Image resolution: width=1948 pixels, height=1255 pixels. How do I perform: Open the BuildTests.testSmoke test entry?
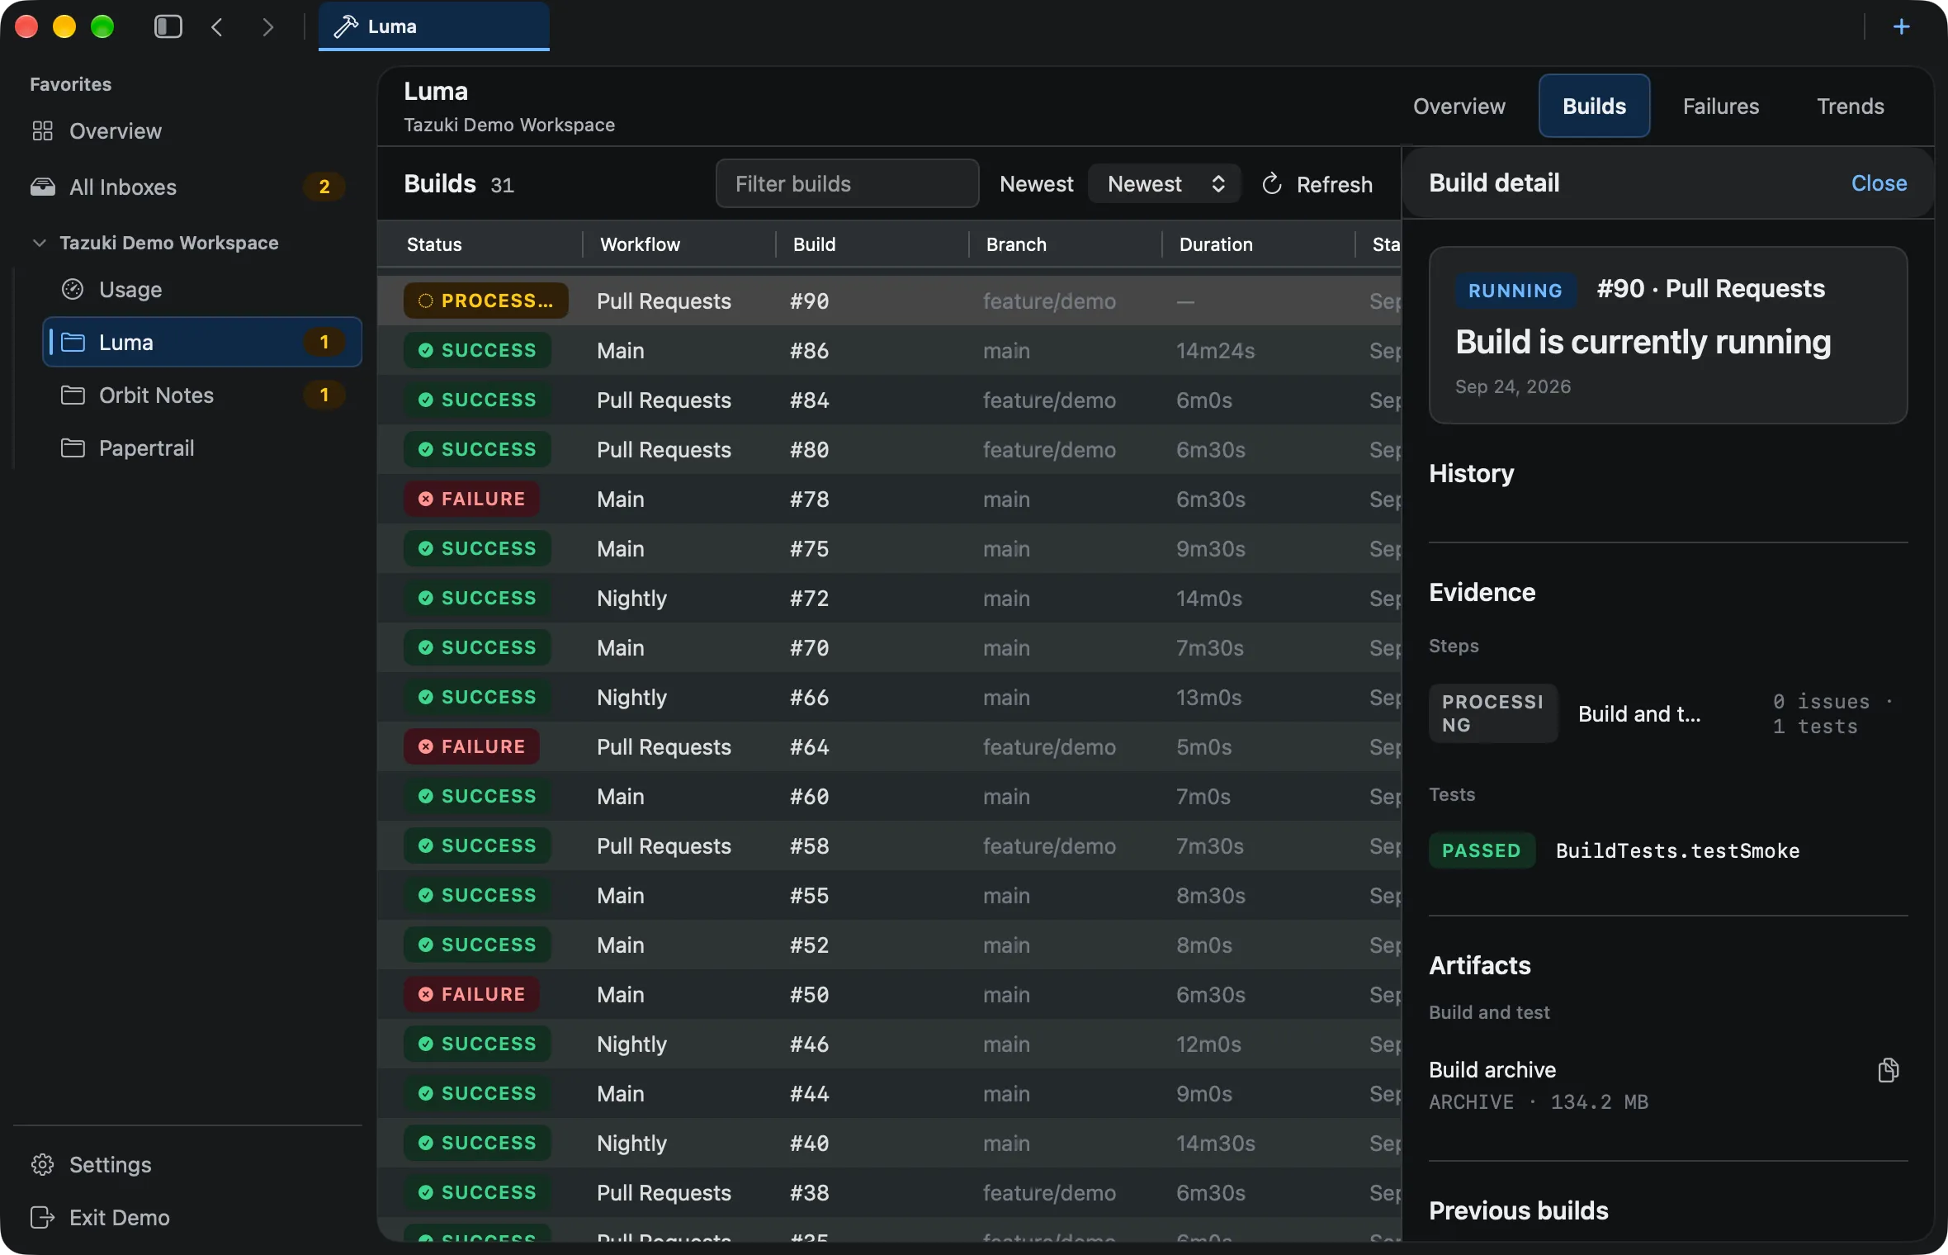1667,850
